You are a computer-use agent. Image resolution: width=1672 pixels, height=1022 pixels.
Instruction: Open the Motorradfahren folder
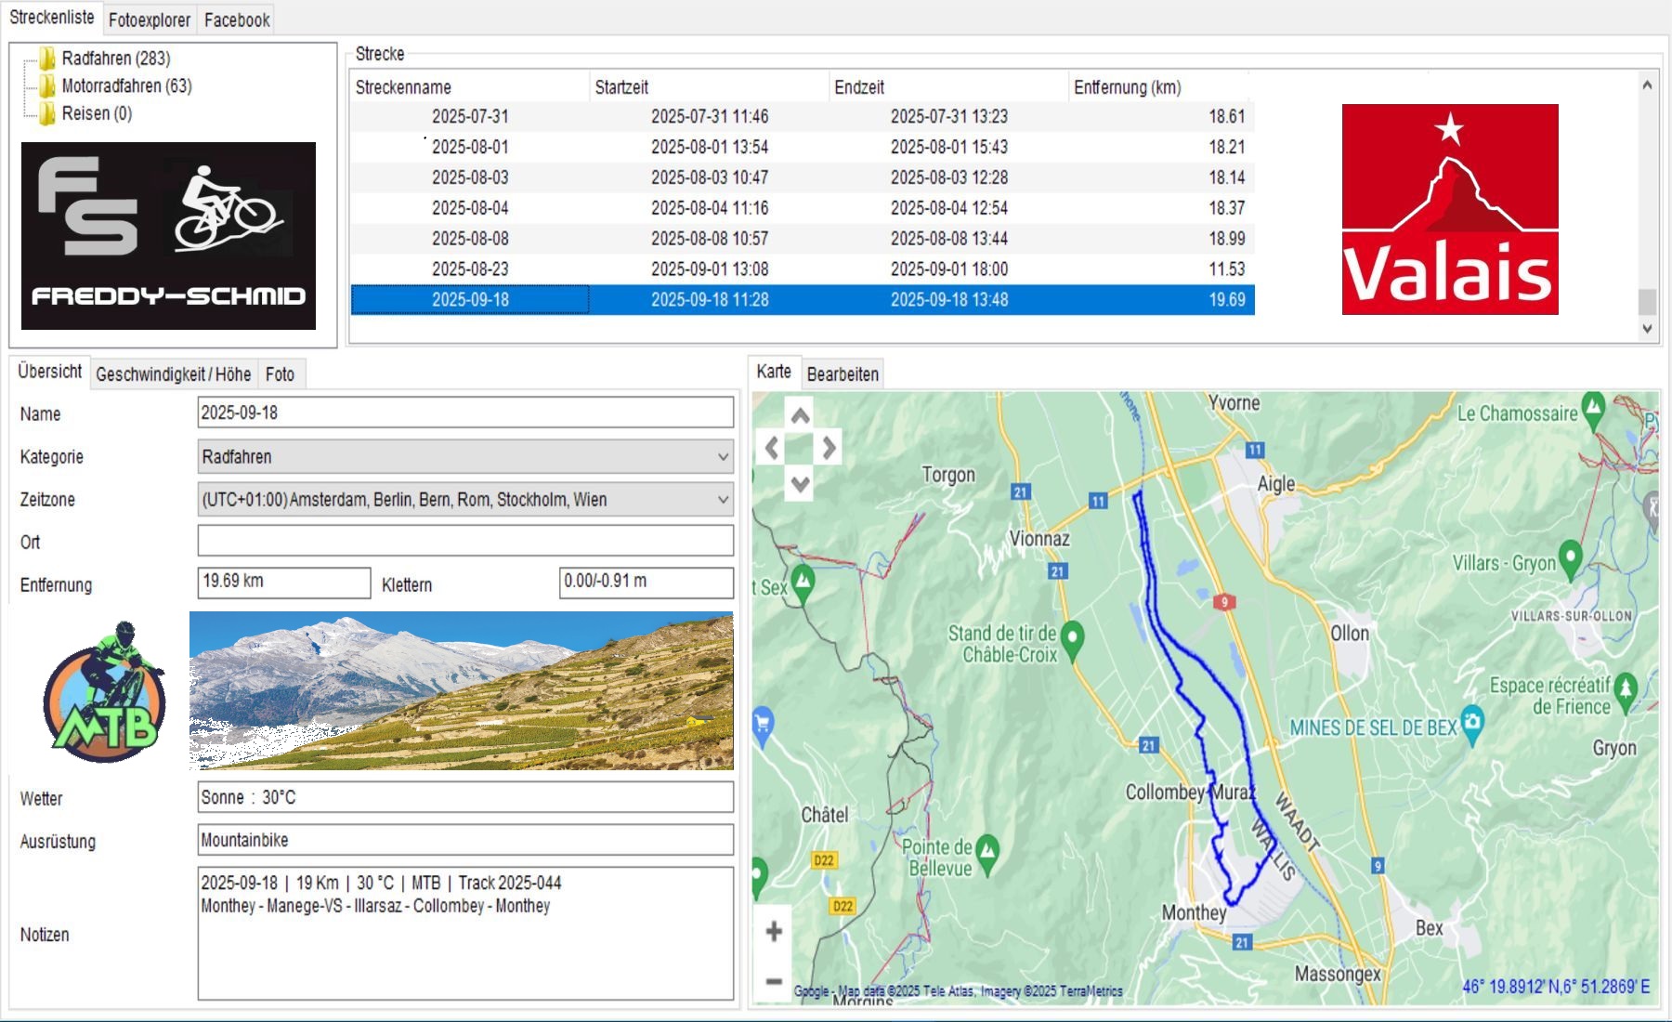tap(125, 86)
